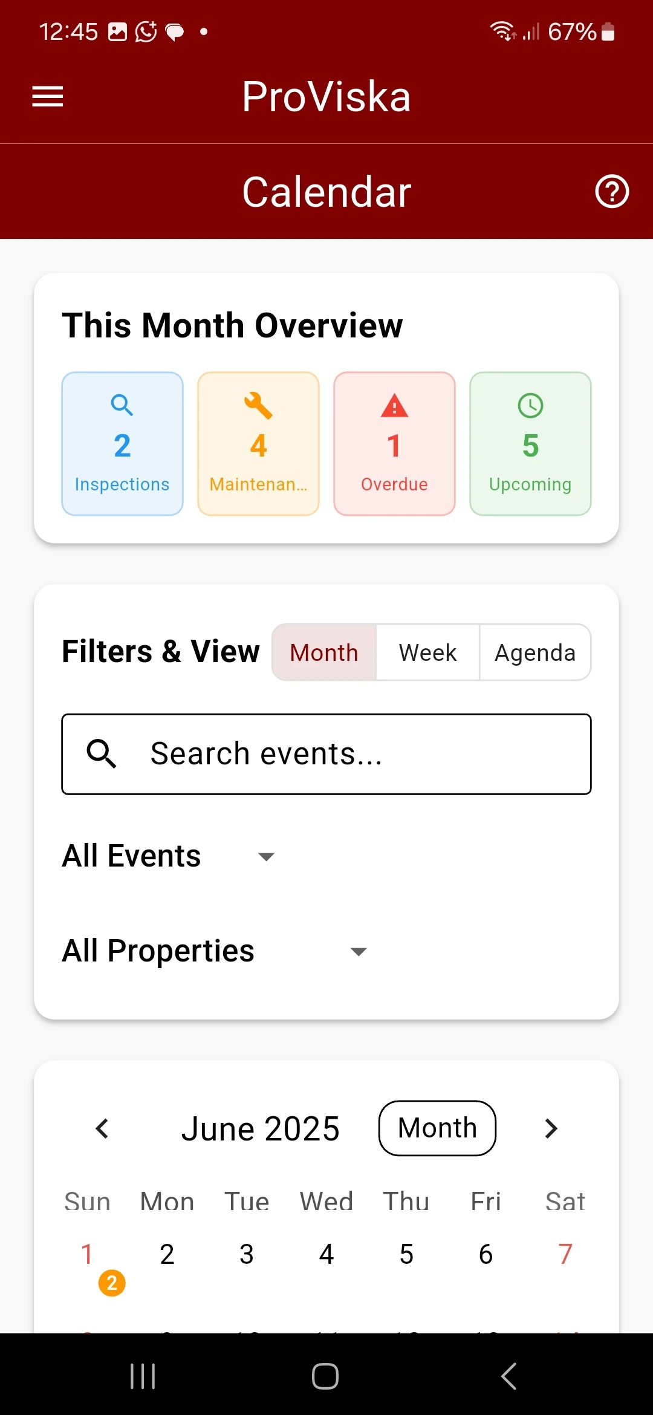This screenshot has height=1415, width=653.
Task: Select Saturday June 7 in calendar
Action: [x=565, y=1255]
